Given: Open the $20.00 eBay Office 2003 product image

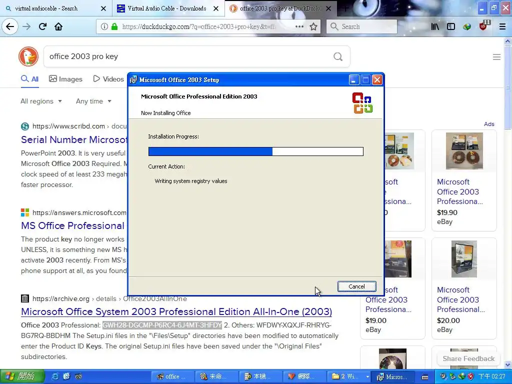Looking at the screenshot, I should click(x=464, y=259).
